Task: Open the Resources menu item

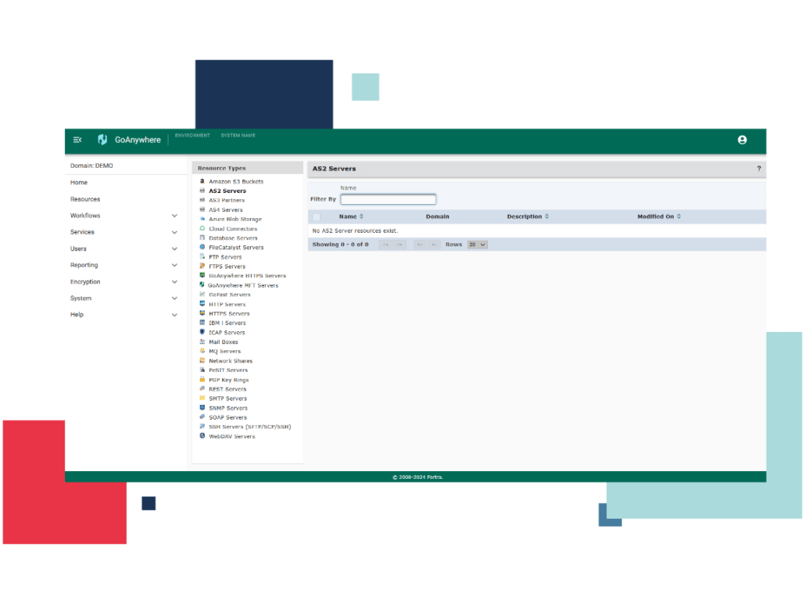Action: coord(85,199)
